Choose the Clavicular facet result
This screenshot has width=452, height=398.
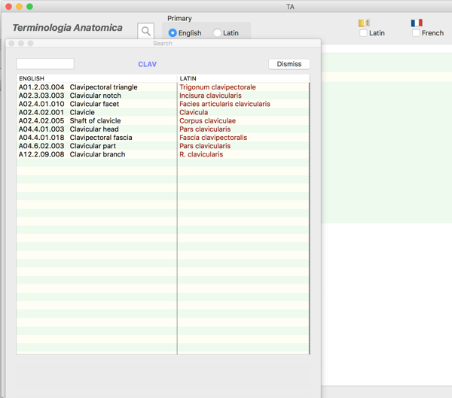click(94, 104)
